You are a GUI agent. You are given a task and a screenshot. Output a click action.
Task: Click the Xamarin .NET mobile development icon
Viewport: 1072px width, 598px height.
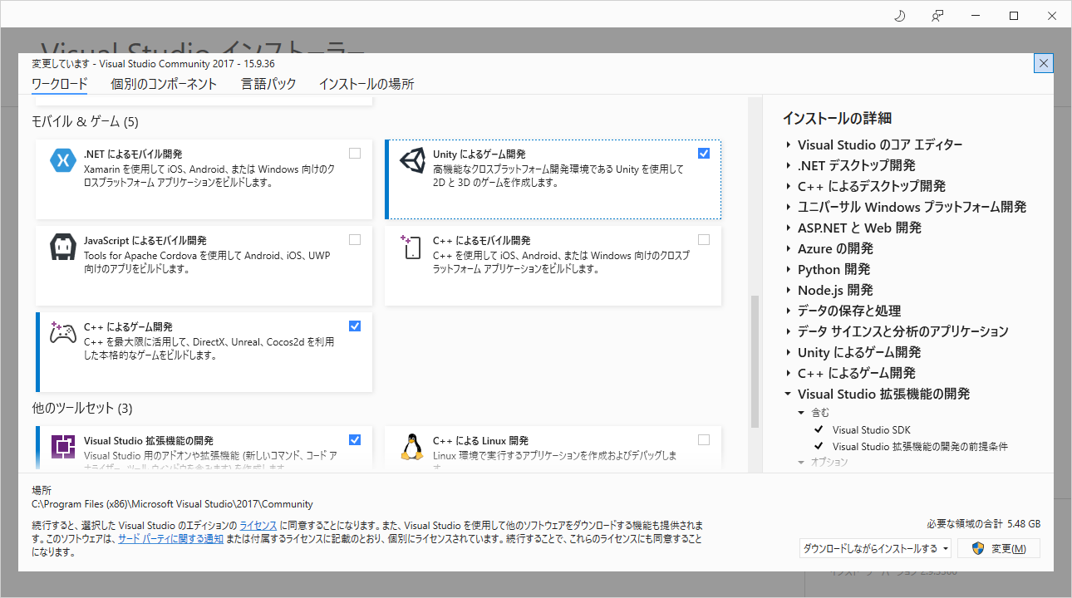click(63, 160)
